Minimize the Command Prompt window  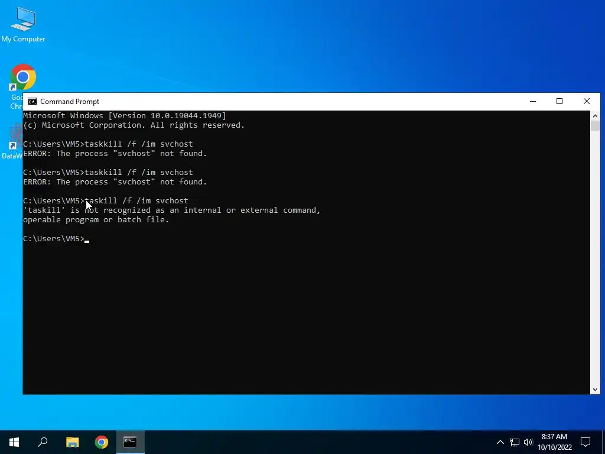pos(533,101)
